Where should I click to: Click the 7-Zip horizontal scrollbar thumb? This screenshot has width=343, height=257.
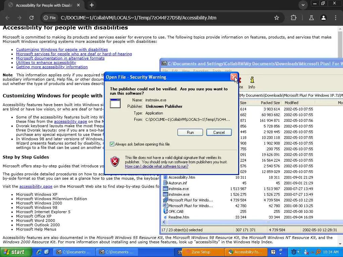[x=255, y=222]
